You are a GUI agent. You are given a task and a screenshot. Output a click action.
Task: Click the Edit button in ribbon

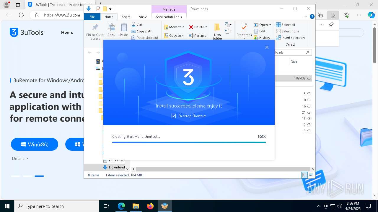(x=260, y=31)
